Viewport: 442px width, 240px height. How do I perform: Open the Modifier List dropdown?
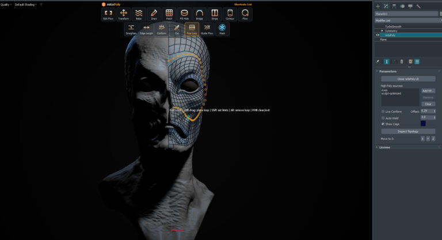tap(408, 20)
